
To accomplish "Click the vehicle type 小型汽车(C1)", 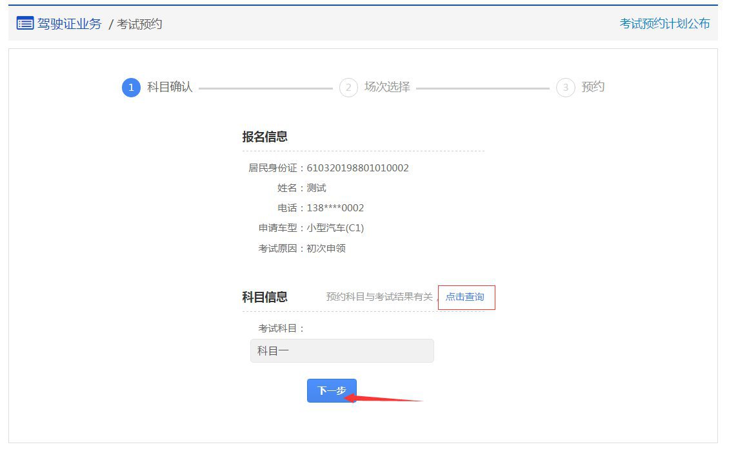I will tap(335, 228).
